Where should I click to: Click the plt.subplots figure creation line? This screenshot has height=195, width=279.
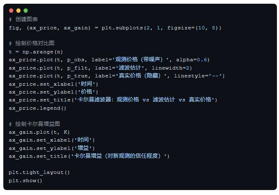(115, 28)
